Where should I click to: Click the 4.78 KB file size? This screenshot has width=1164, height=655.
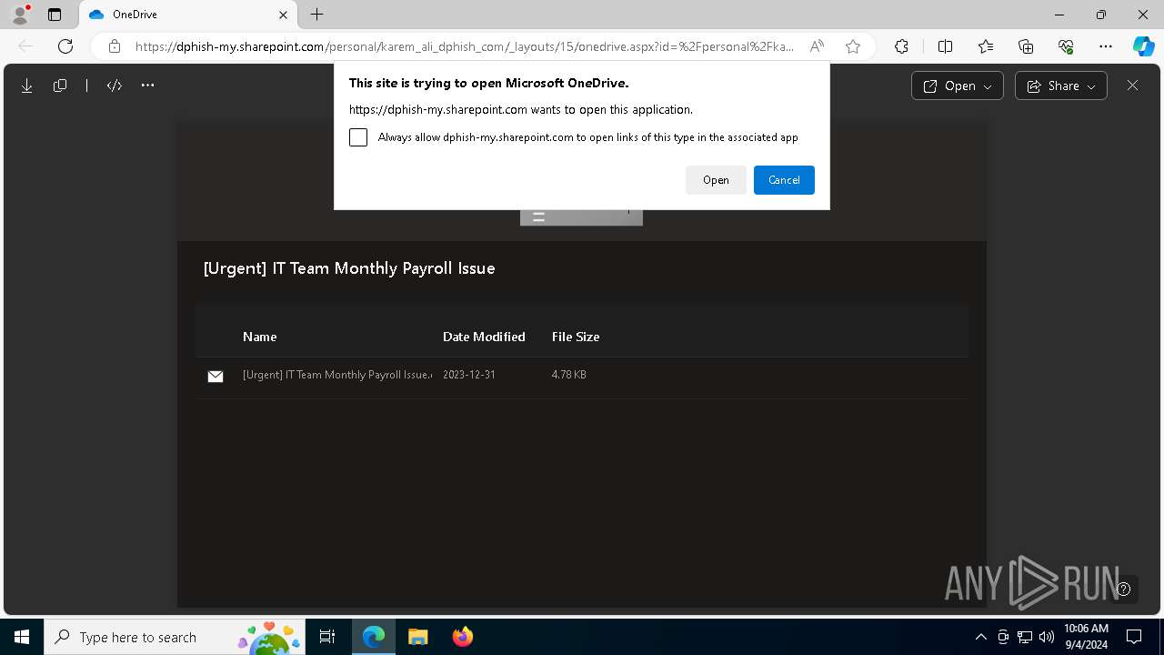pyautogui.click(x=569, y=375)
